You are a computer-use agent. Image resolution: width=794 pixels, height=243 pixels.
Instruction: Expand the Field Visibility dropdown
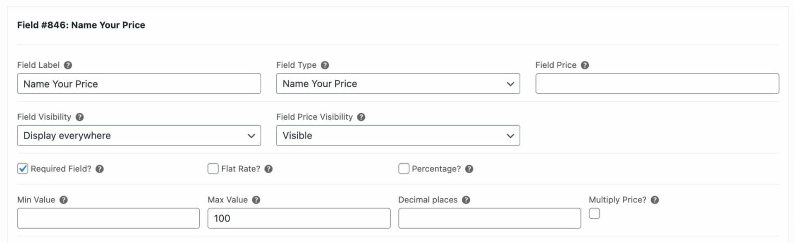(x=139, y=136)
